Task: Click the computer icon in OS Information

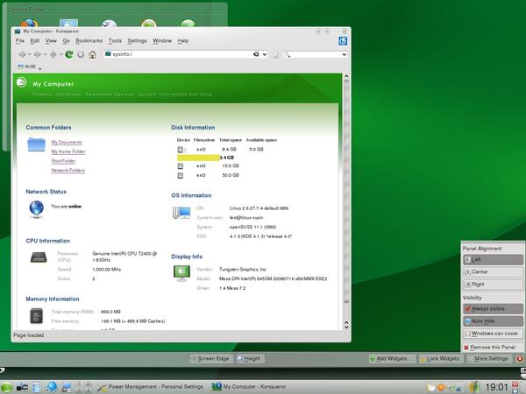Action: click(181, 213)
